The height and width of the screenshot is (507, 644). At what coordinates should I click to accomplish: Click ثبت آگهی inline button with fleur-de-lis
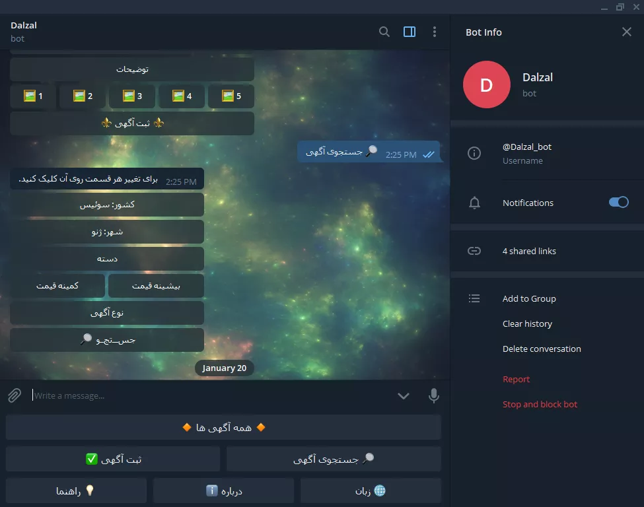(132, 123)
